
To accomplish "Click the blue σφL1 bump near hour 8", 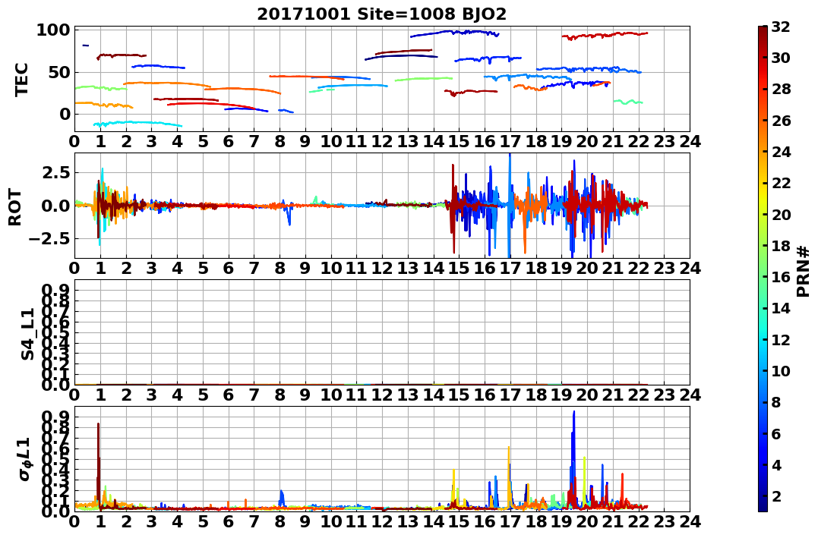I will [282, 498].
